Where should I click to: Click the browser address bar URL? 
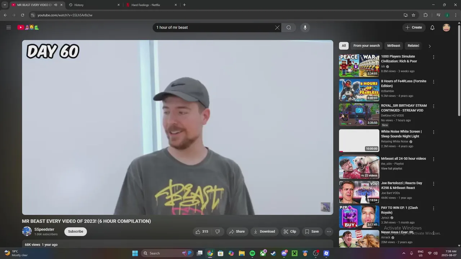65,15
